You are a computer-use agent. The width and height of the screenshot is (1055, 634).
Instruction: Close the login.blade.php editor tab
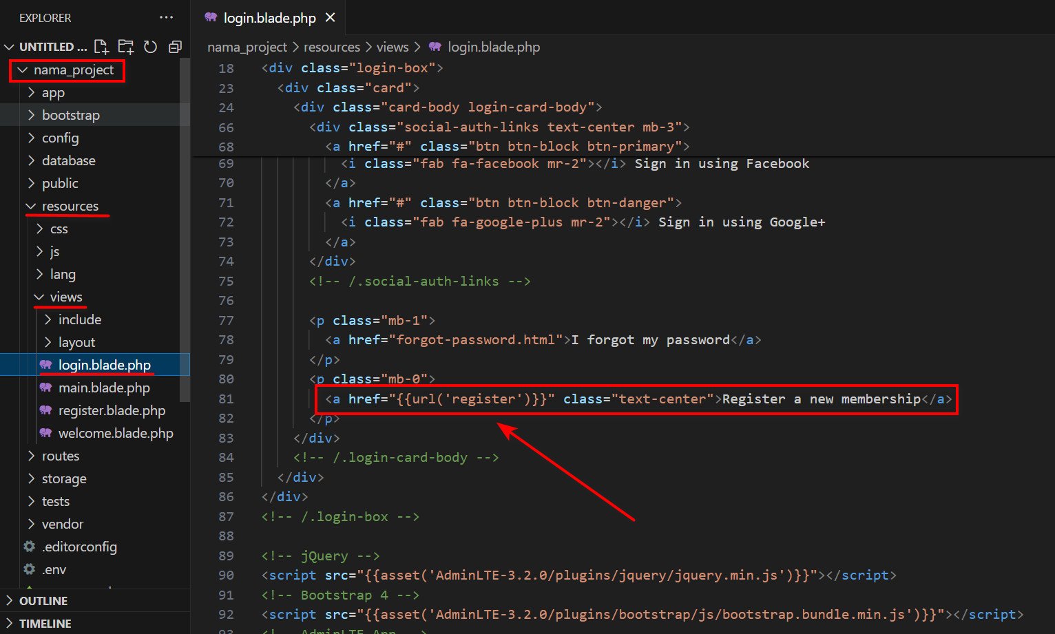[331, 18]
